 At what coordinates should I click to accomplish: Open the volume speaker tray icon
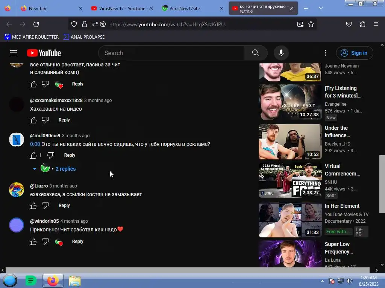tap(350, 281)
